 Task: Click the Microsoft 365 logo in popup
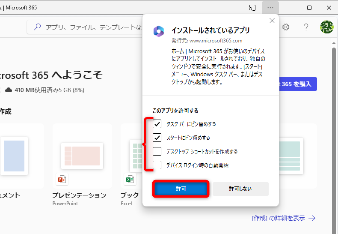click(159, 31)
